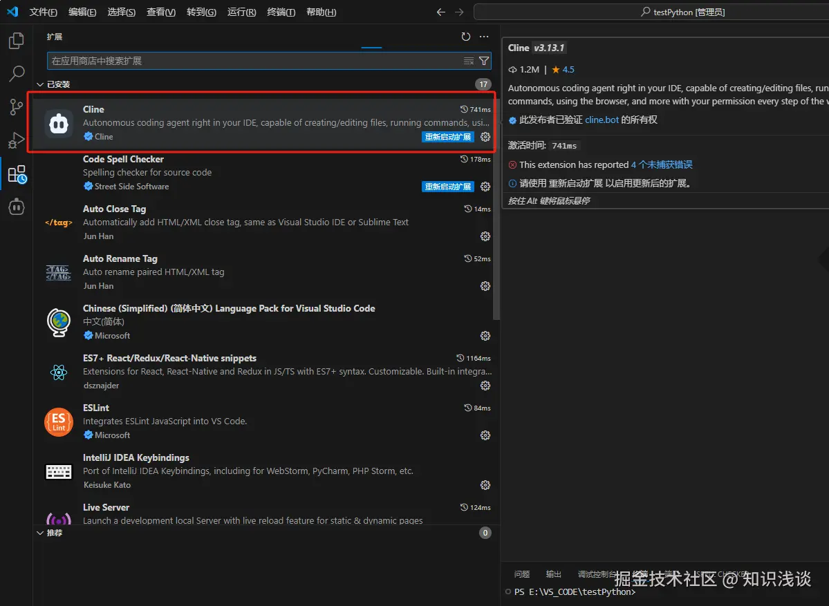This screenshot has height=606, width=829.
Task: Open Auto Rename Tag gear settings
Action: click(x=485, y=286)
